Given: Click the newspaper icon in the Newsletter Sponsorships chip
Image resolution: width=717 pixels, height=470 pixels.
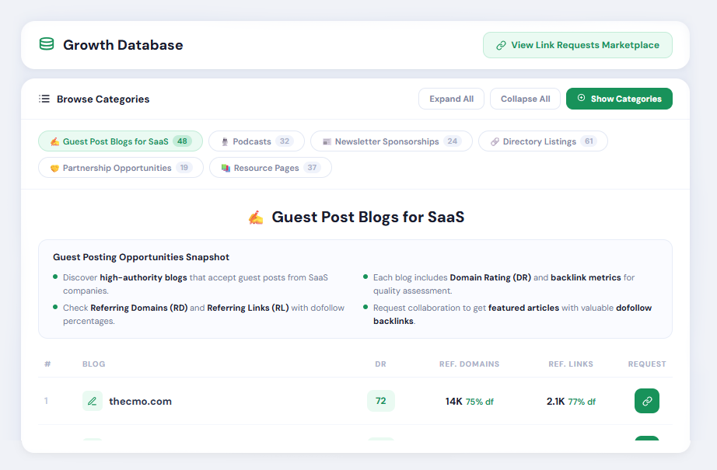Looking at the screenshot, I should [327, 141].
